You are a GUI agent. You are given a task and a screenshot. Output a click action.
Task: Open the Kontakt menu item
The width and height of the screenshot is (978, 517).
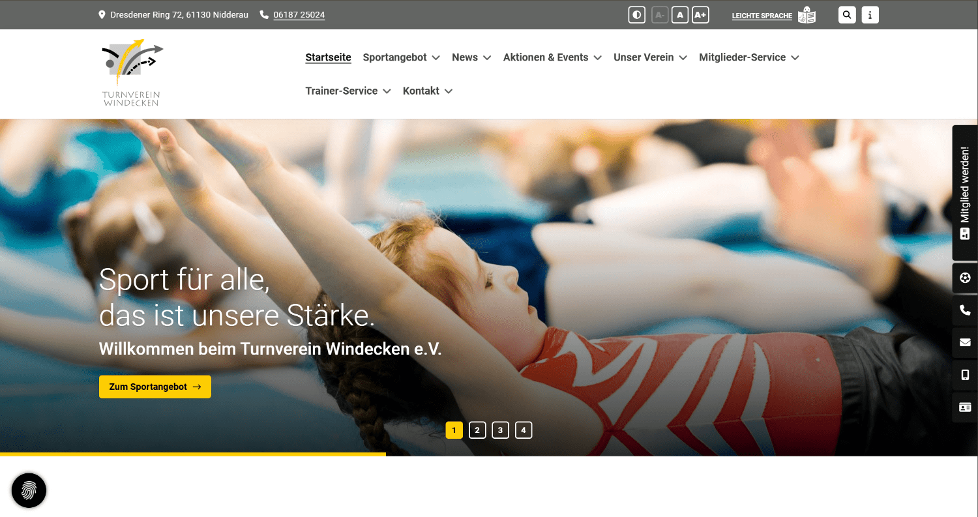coord(427,91)
